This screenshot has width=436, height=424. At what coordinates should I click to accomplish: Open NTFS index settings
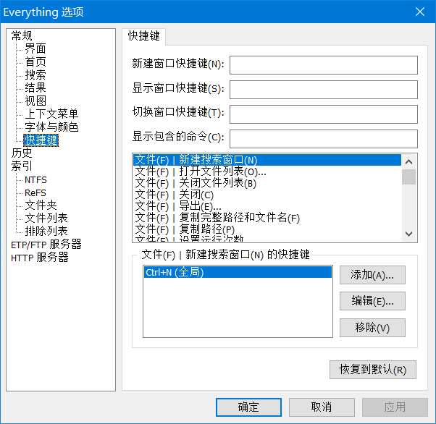tap(35, 179)
